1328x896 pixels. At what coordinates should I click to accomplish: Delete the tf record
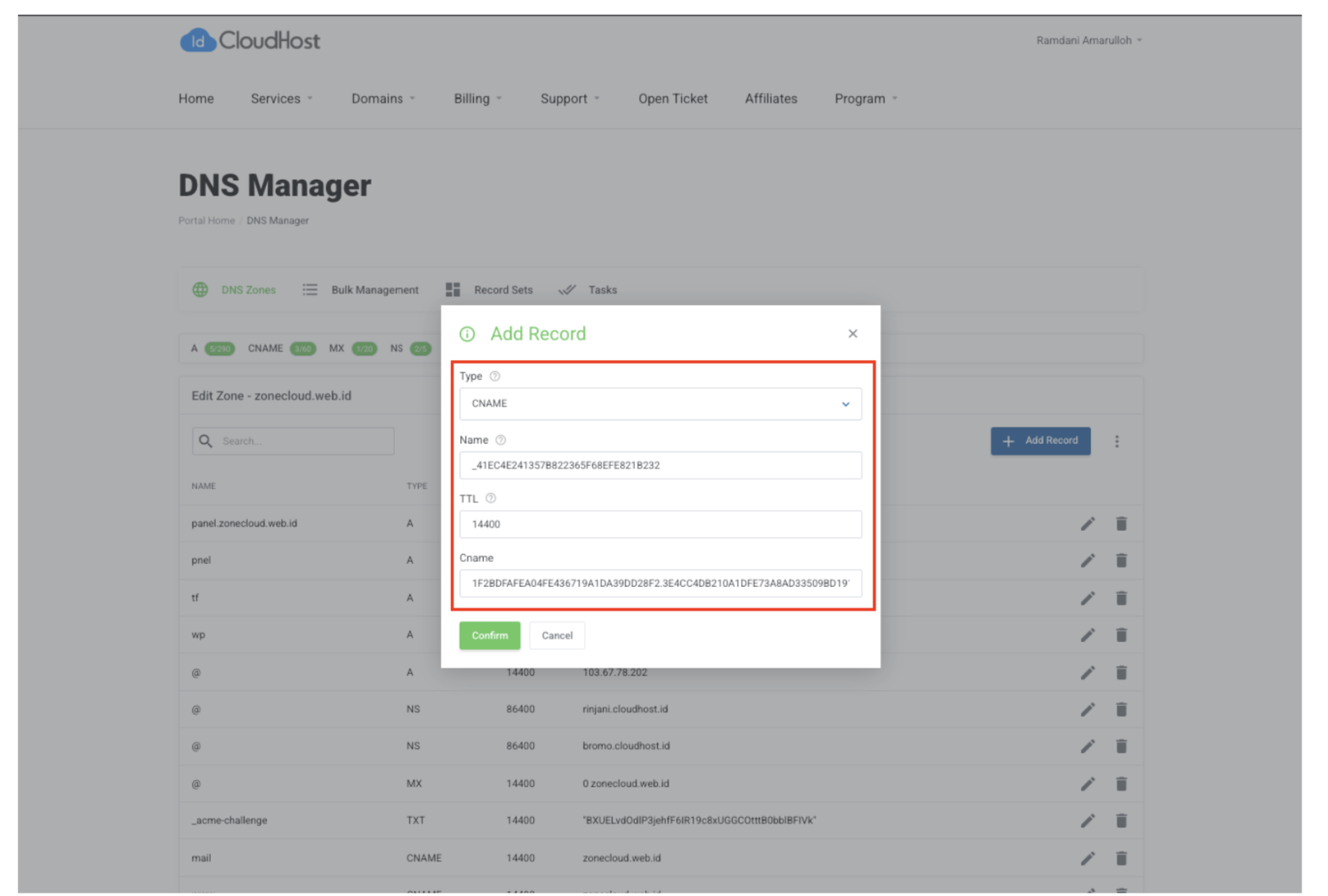1121,598
